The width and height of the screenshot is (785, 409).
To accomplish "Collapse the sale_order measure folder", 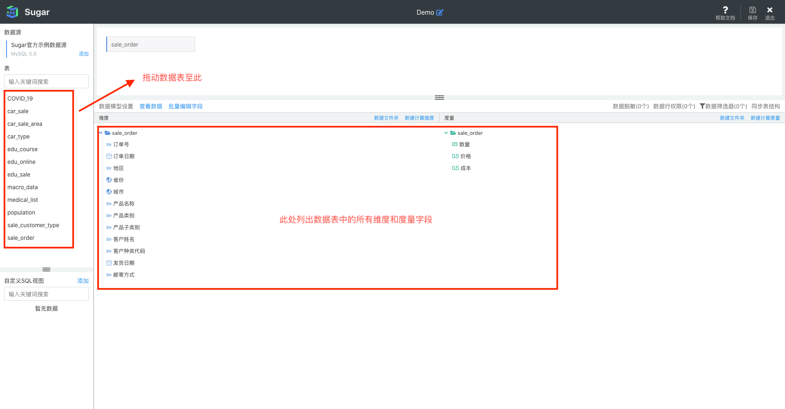I will [446, 133].
